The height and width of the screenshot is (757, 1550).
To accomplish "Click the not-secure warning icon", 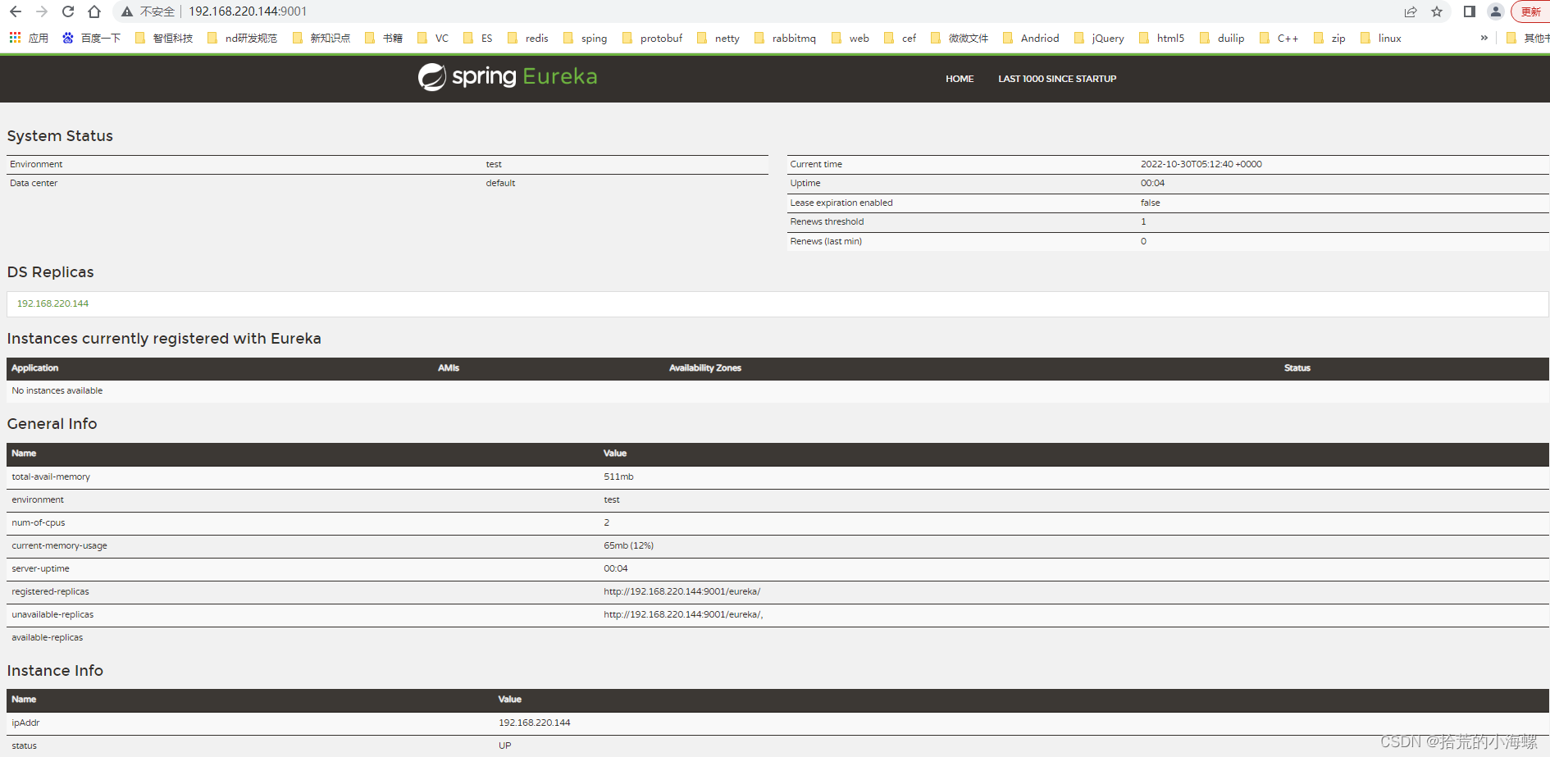I will pos(127,11).
